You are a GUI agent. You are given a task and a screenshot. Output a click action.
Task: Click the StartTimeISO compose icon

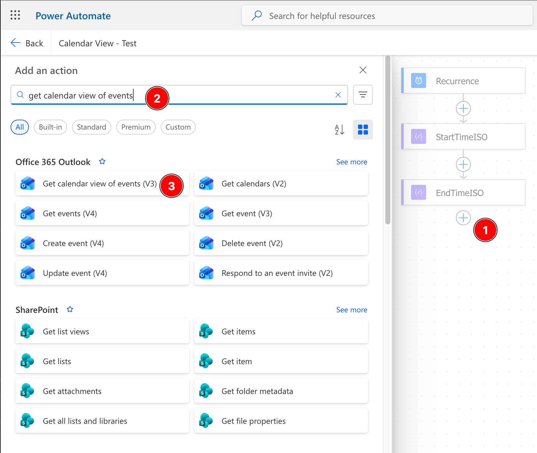pyautogui.click(x=419, y=137)
